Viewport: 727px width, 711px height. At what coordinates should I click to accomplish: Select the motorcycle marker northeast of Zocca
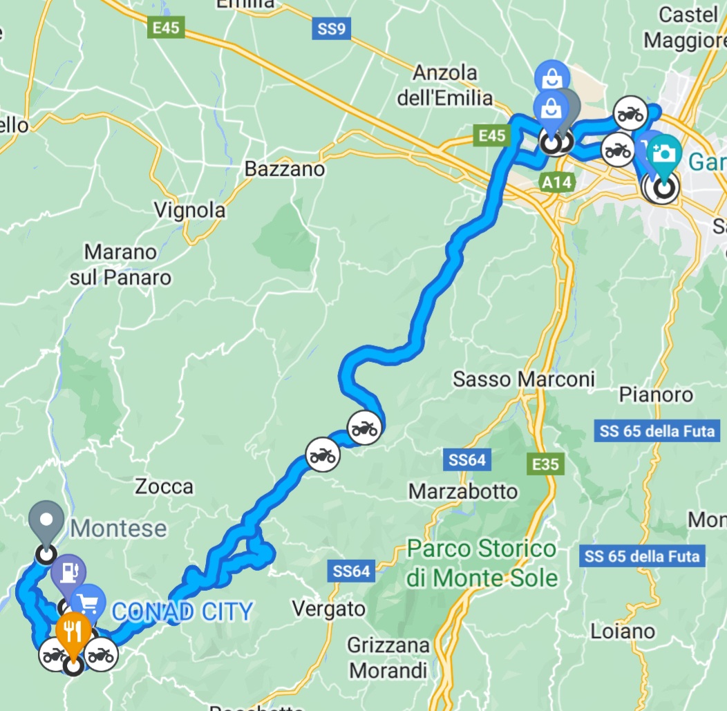tap(323, 455)
